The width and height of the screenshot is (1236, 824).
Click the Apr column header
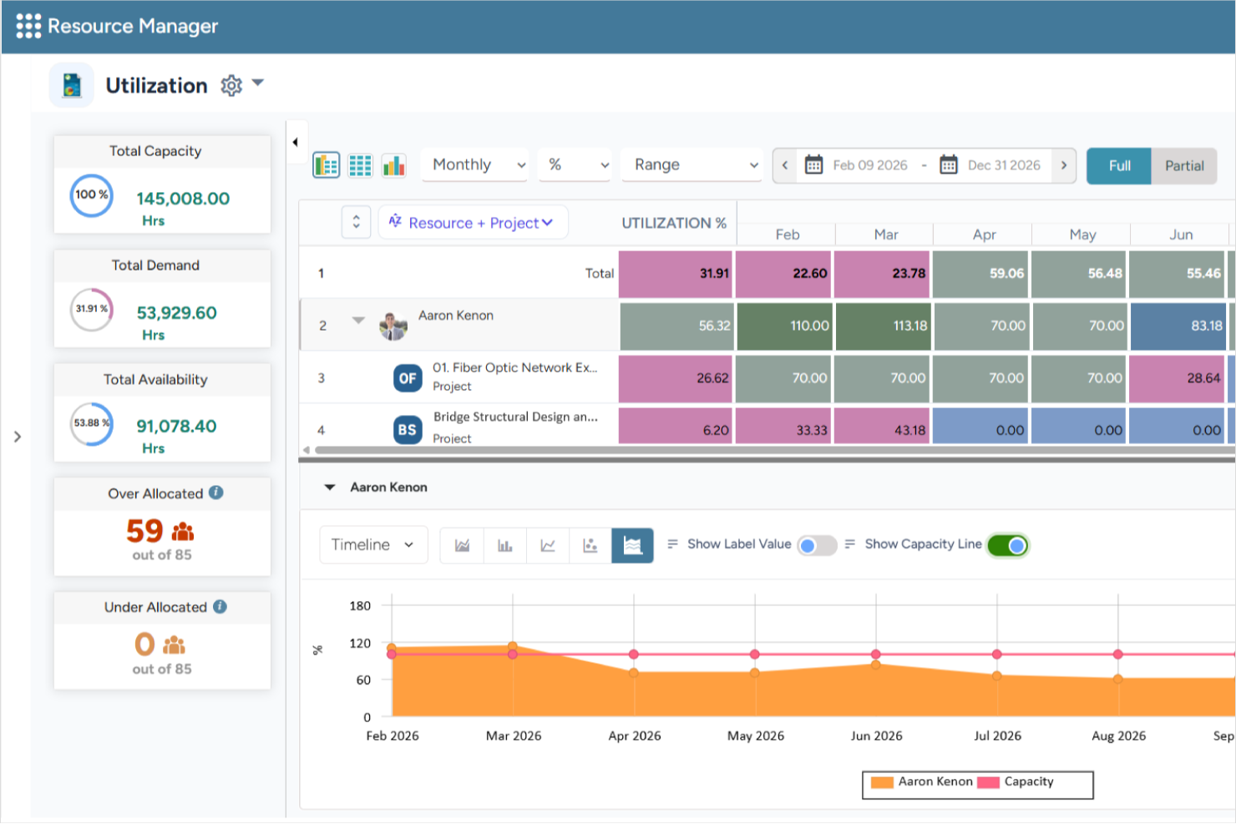point(984,235)
